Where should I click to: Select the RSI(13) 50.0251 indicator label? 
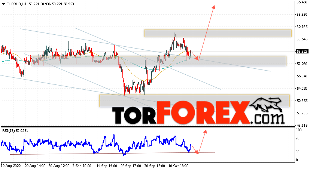pos(15,130)
